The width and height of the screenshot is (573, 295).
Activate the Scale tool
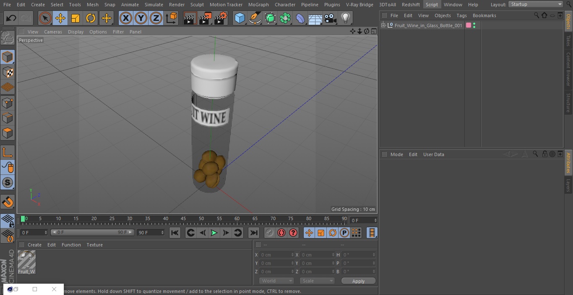pyautogui.click(x=76, y=18)
